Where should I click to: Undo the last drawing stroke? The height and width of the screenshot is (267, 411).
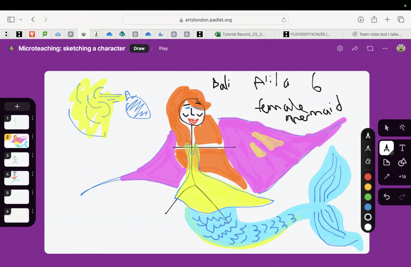387,196
